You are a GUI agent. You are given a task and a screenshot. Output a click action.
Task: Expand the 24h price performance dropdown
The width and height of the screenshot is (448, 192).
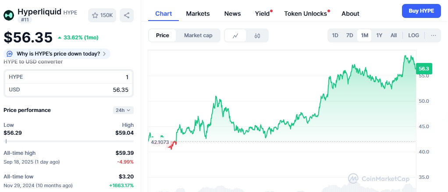[x=123, y=110]
